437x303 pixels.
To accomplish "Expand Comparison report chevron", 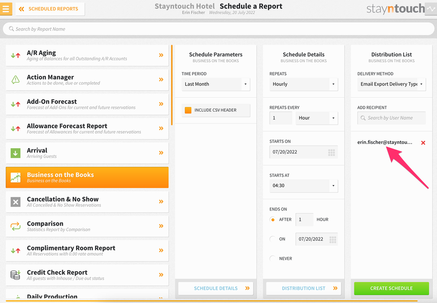I will tap(161, 226).
